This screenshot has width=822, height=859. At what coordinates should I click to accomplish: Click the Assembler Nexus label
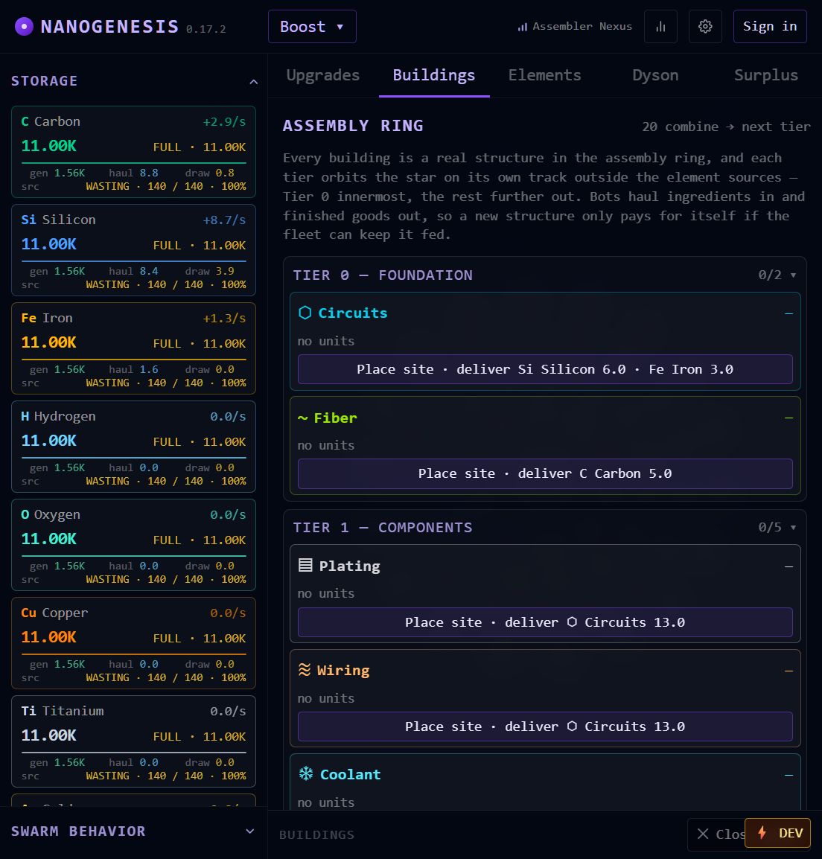(x=582, y=26)
